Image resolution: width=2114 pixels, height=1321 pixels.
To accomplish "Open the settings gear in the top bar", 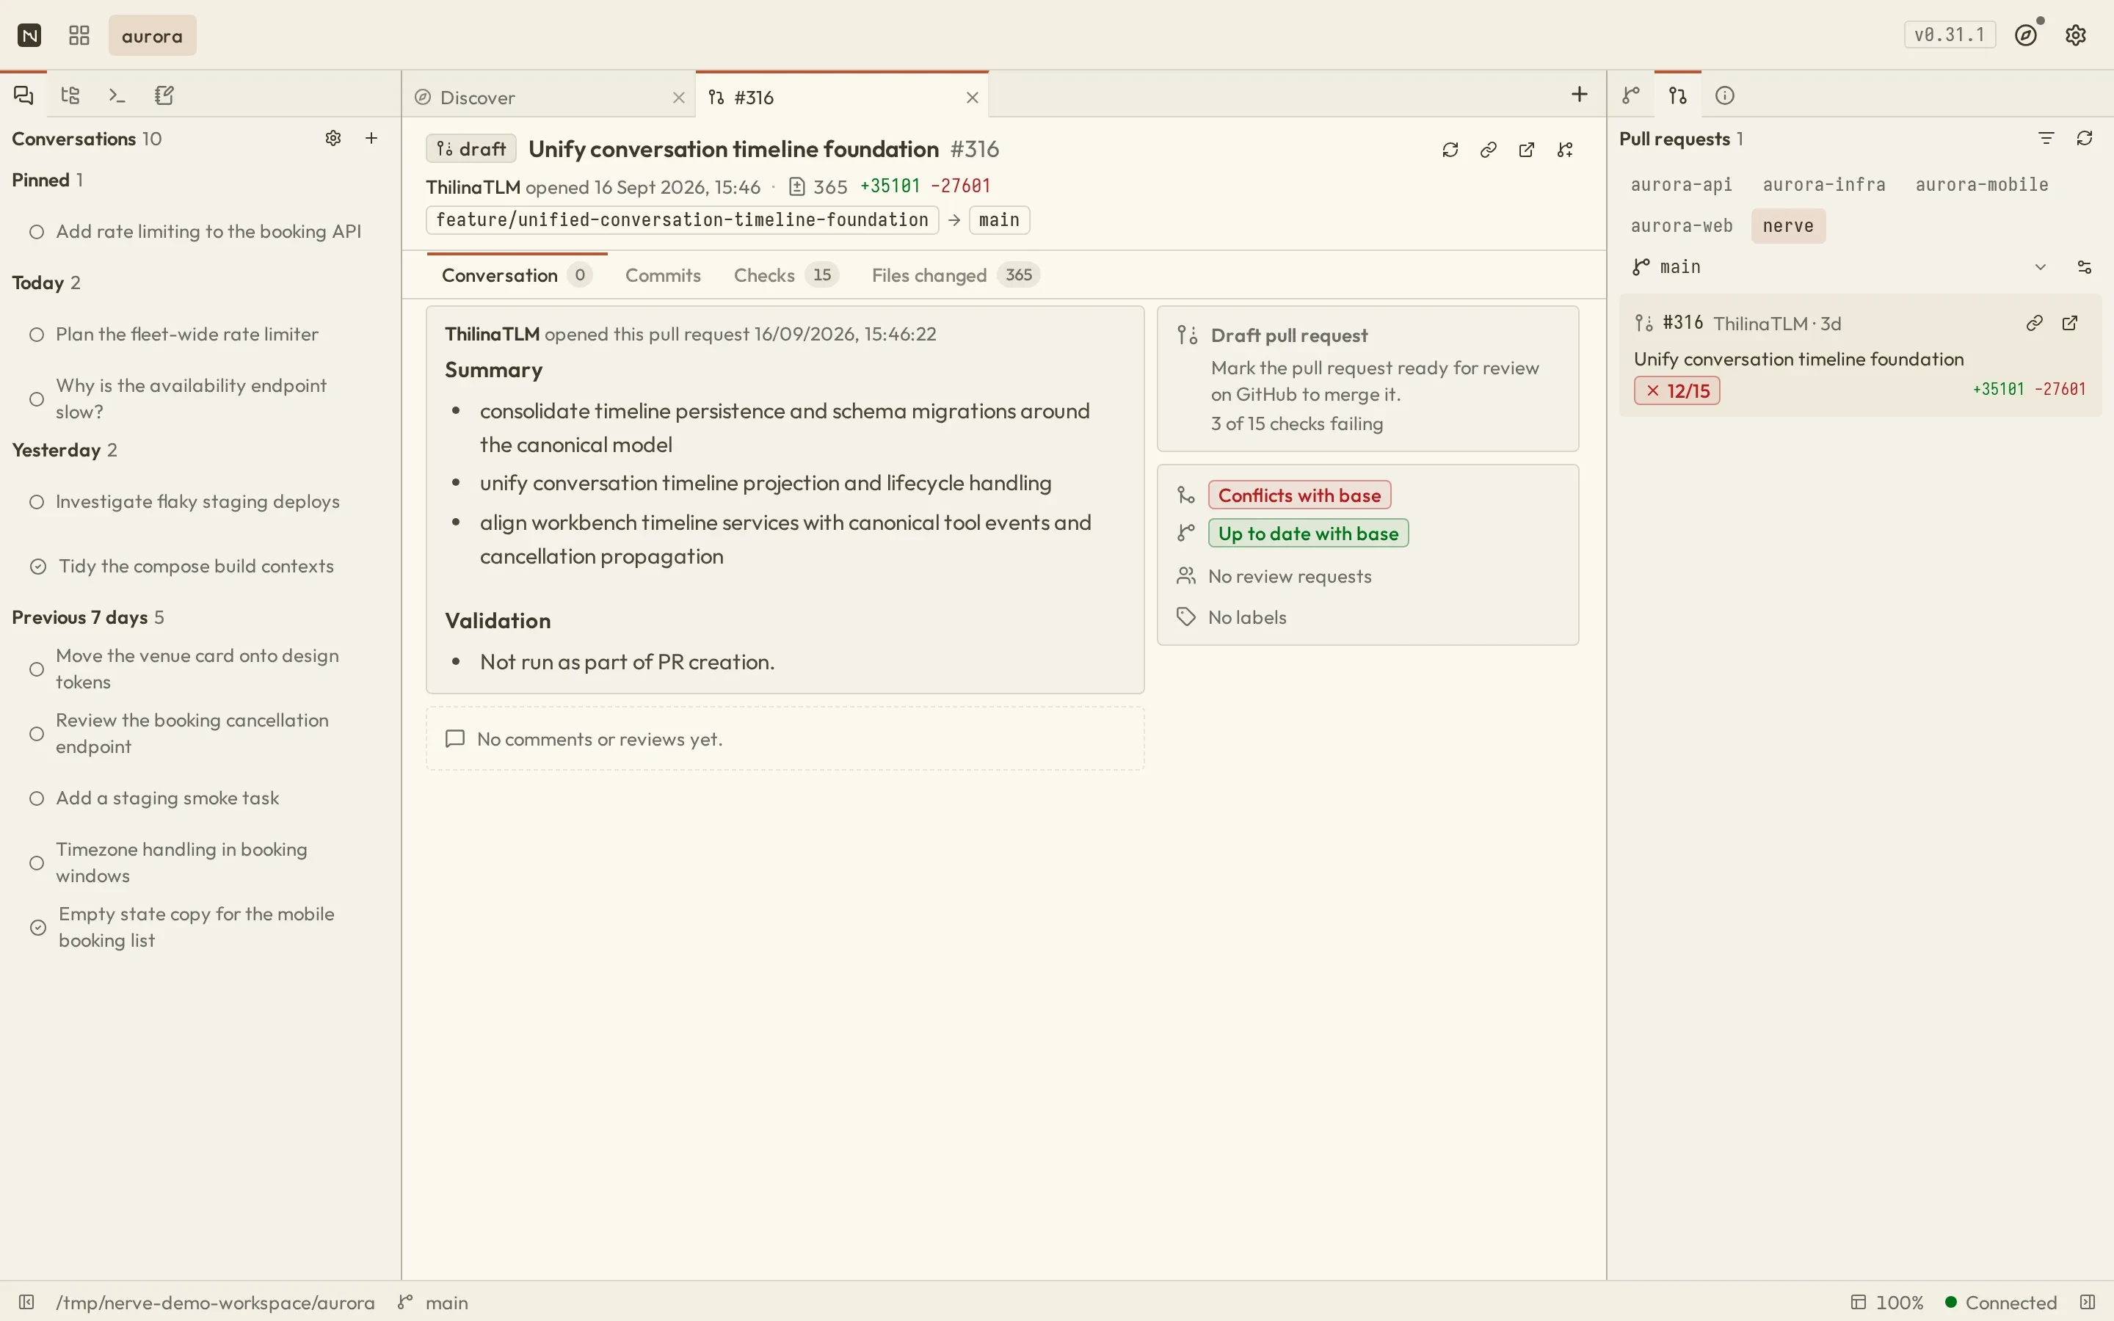I will (x=2077, y=35).
